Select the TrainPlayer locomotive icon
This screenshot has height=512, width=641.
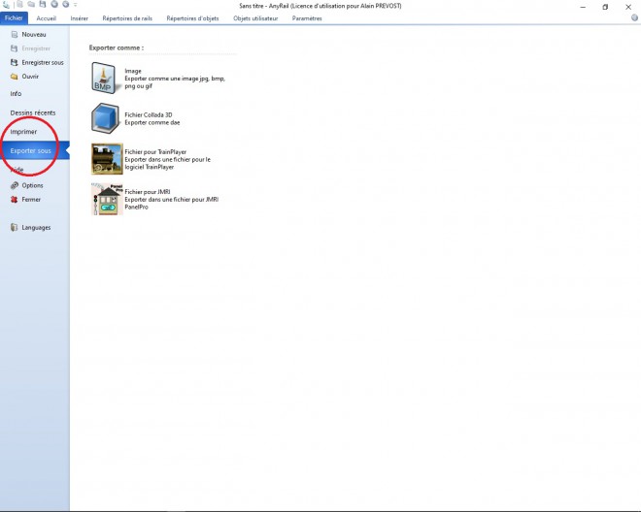coord(107,159)
